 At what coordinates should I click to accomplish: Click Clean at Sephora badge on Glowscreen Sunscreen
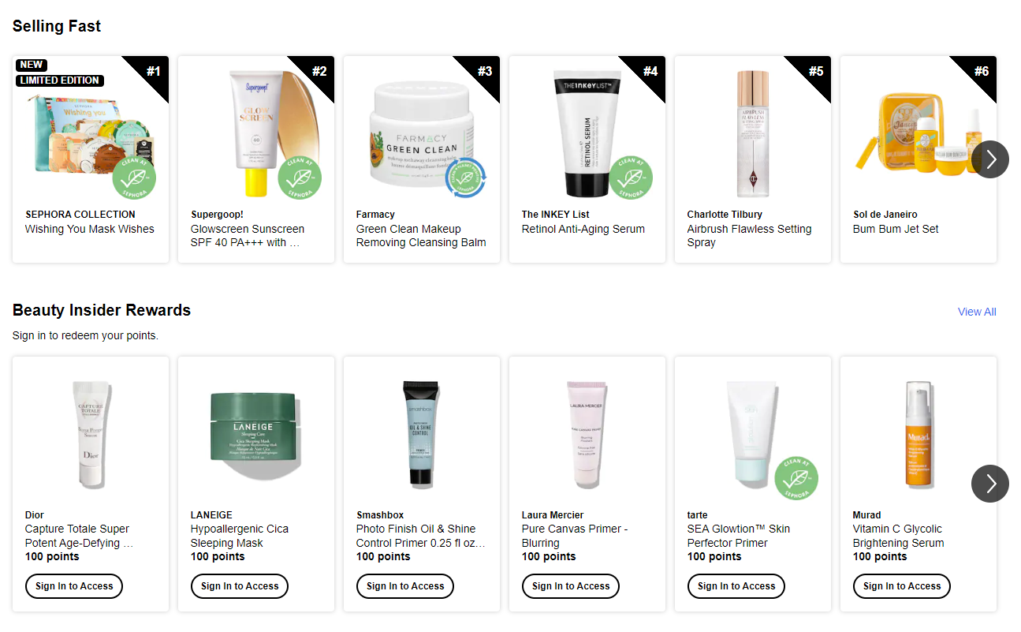[300, 178]
